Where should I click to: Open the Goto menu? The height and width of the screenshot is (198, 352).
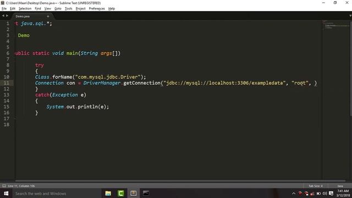point(58,9)
